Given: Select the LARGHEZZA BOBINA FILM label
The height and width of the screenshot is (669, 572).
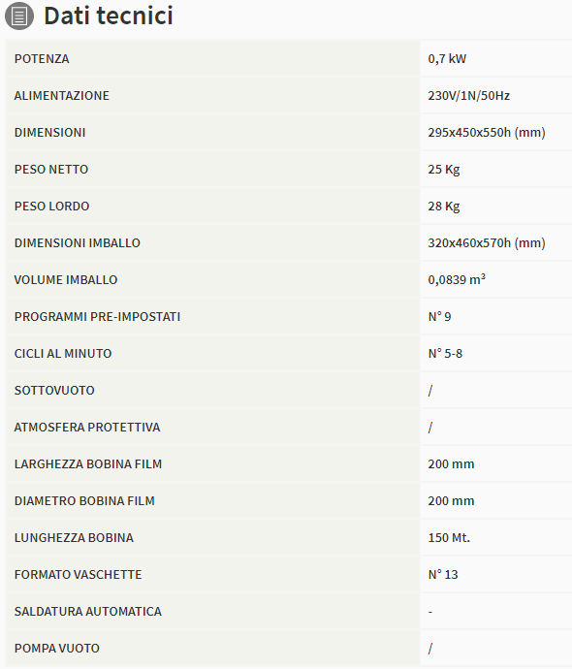Looking at the screenshot, I should 88,463.
